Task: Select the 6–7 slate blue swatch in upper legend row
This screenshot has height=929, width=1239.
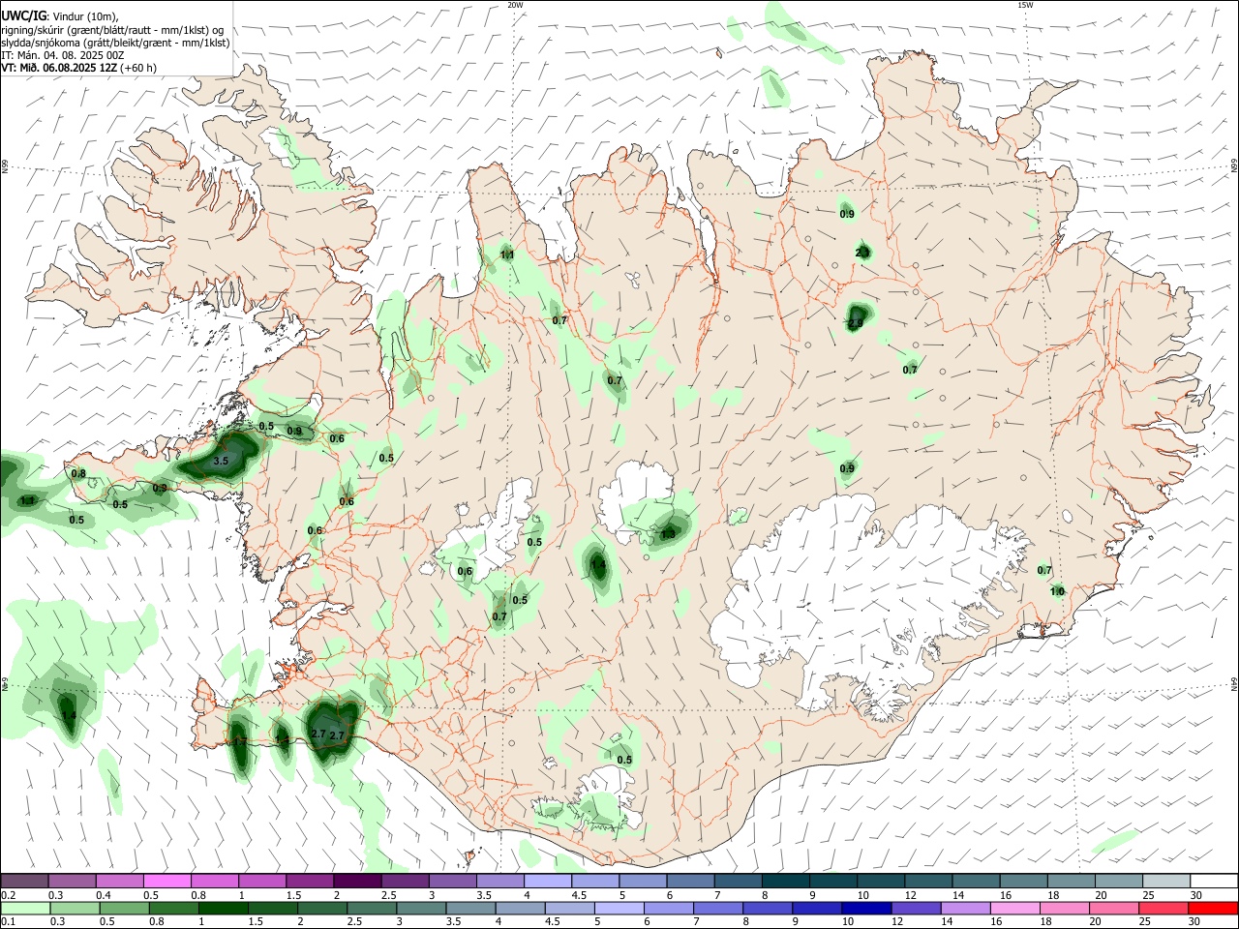Action: (x=689, y=881)
